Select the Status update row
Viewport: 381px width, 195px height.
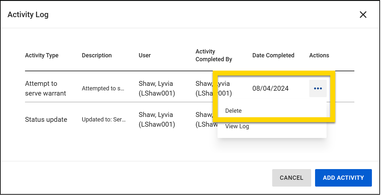point(46,119)
